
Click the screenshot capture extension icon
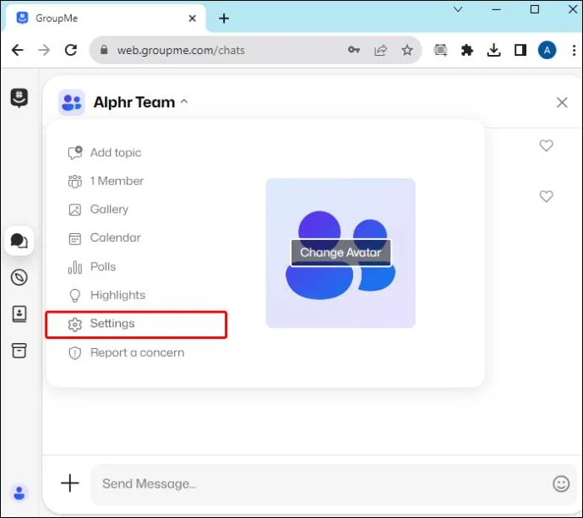tap(440, 50)
